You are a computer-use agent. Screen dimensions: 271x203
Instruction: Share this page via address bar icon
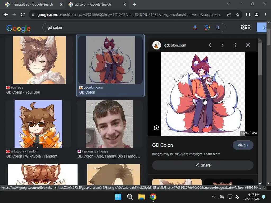[x=229, y=15]
